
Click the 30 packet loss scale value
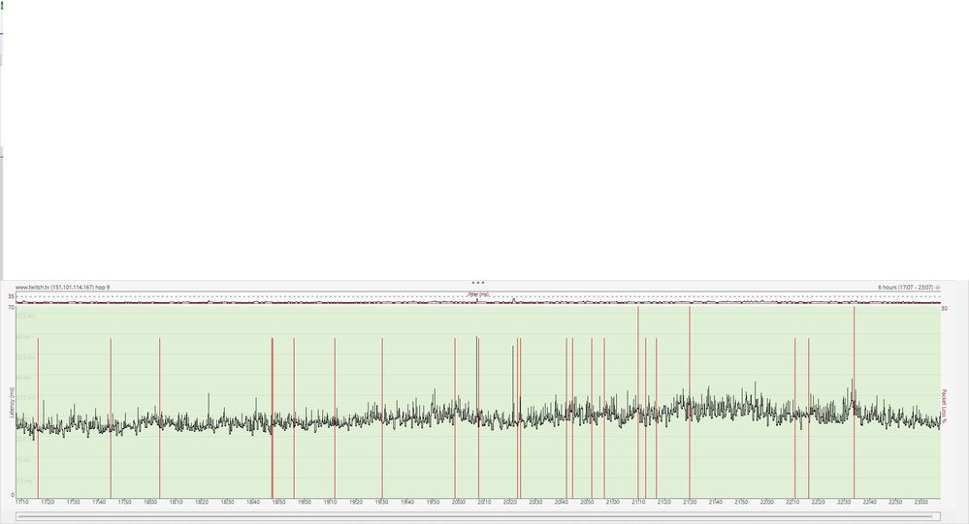coord(945,308)
